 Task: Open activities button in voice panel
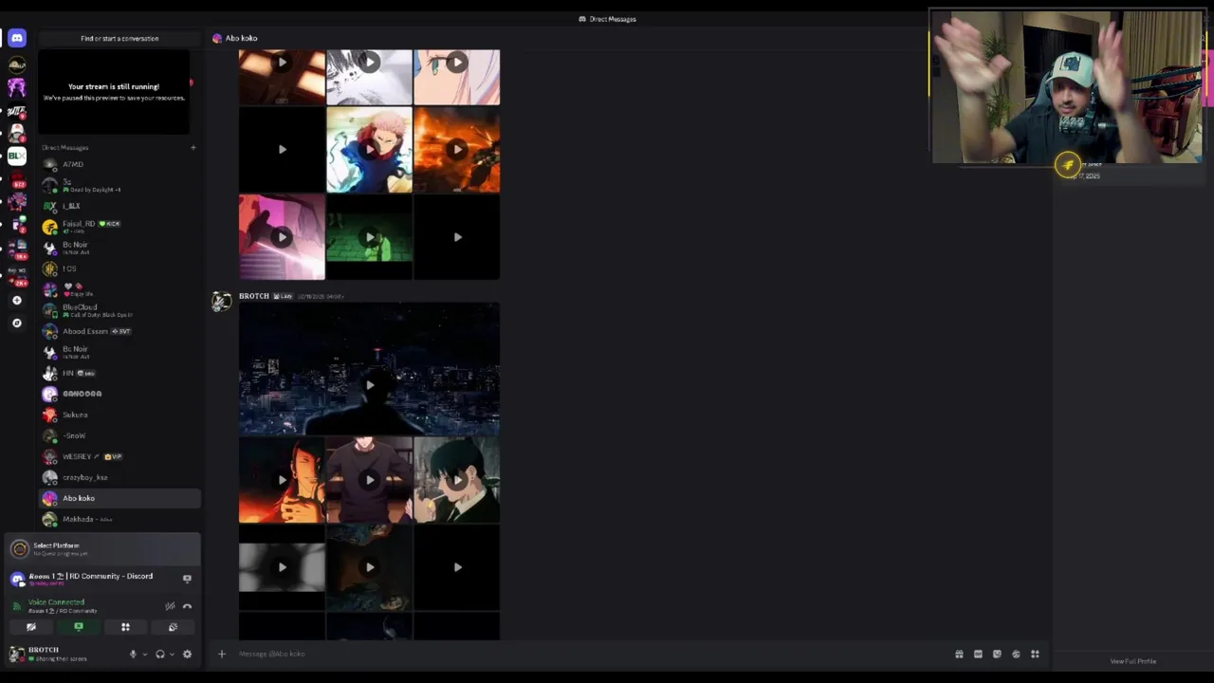coord(125,627)
